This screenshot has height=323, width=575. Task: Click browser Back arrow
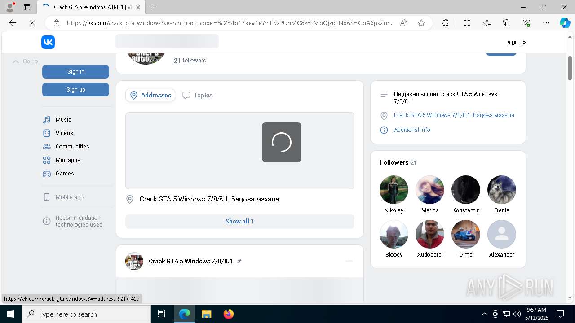[13, 23]
